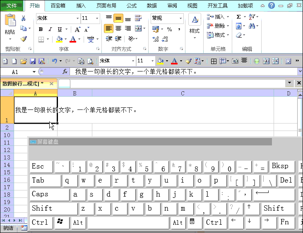Click the Esc key on screen keyboard
303x233 pixels.
click(41, 166)
